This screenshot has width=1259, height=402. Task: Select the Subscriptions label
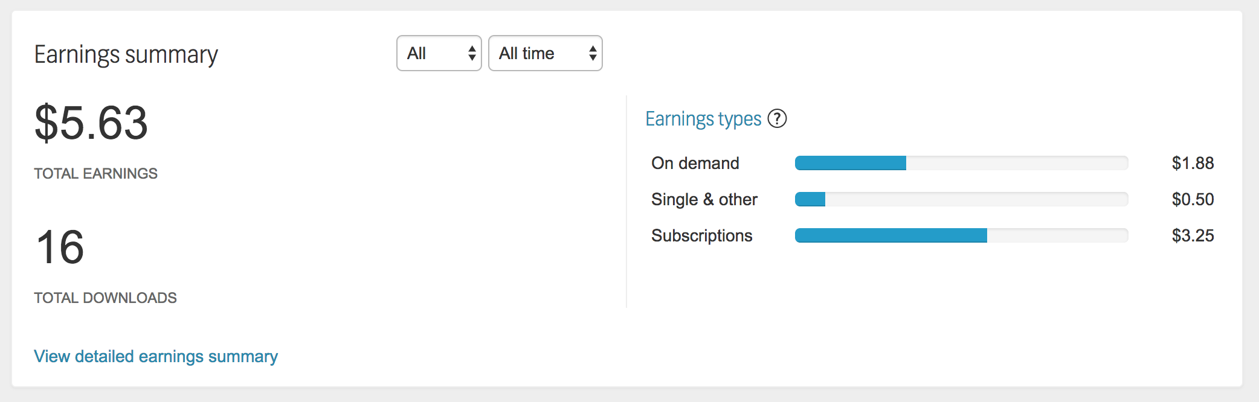[702, 235]
